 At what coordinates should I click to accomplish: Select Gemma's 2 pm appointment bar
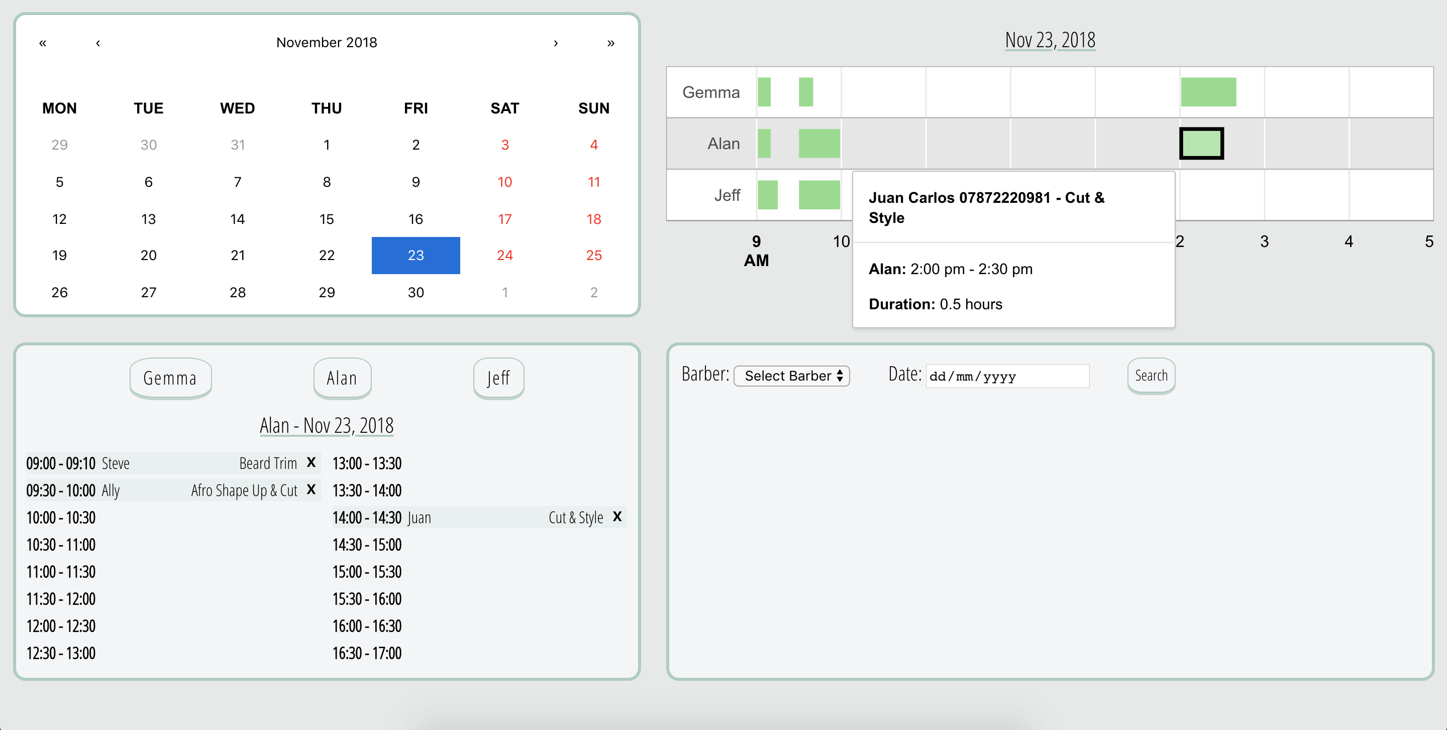tap(1208, 92)
